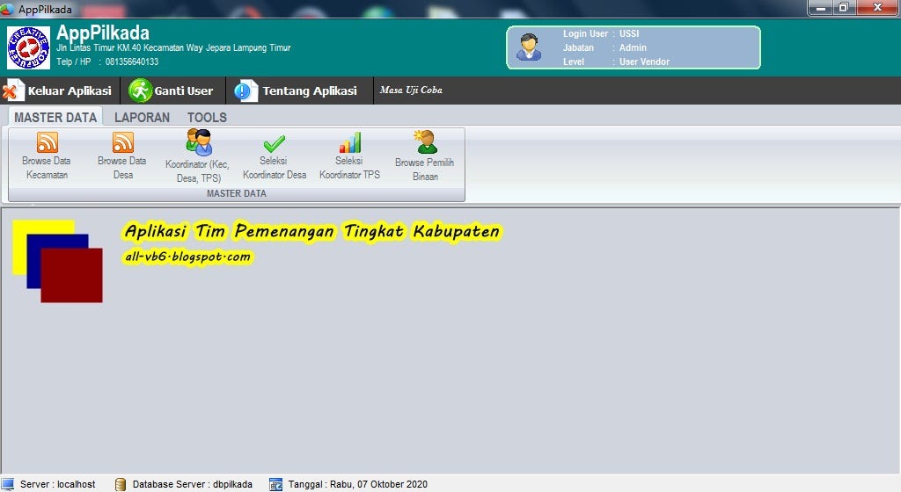Image resolution: width=901 pixels, height=492 pixels.
Task: Click the server computer icon in status bar
Action: click(7, 485)
